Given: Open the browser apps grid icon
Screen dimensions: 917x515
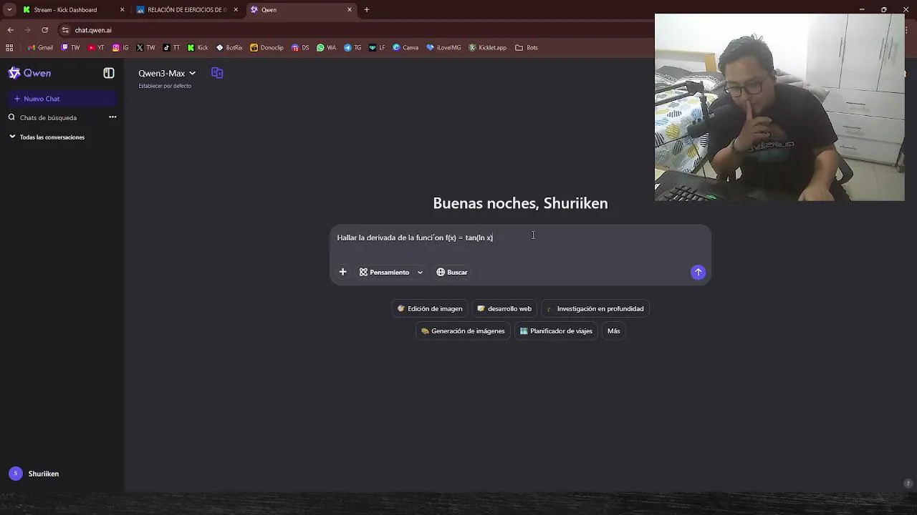Looking at the screenshot, I should [x=9, y=48].
